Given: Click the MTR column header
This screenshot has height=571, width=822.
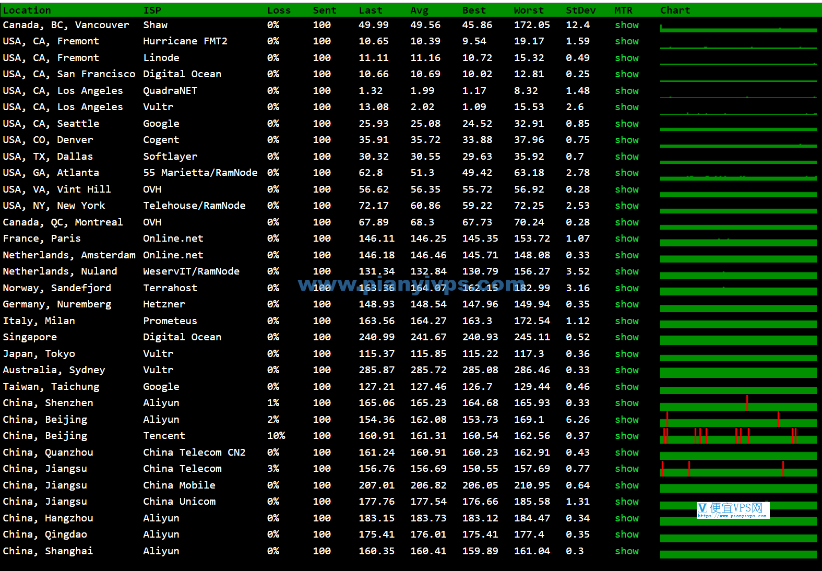Looking at the screenshot, I should tap(624, 10).
